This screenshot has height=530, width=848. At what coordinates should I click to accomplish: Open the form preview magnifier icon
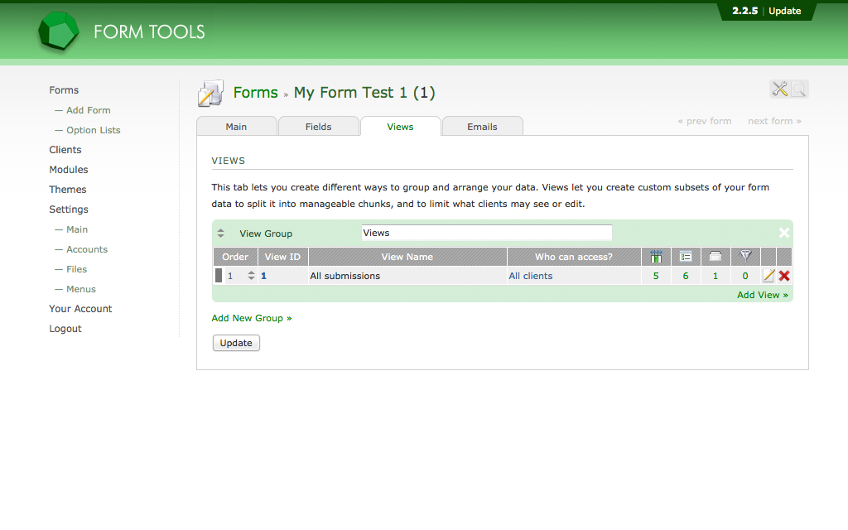click(797, 89)
